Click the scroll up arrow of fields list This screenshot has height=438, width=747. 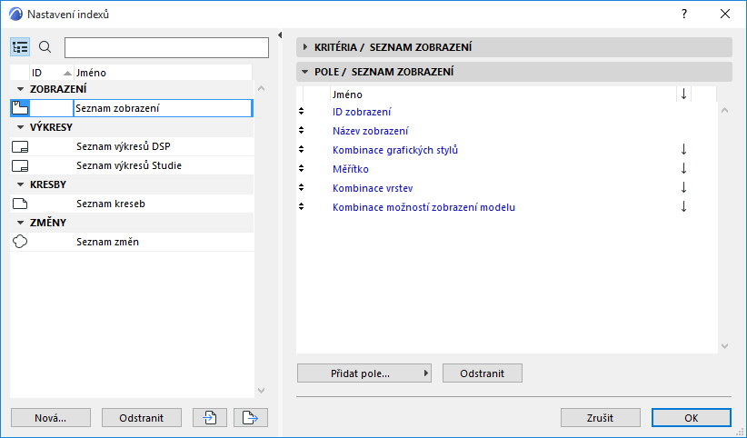pos(724,110)
